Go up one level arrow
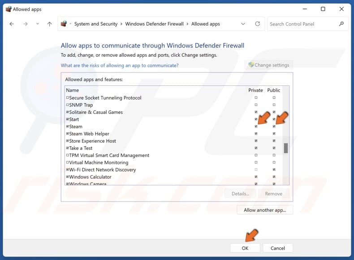 point(49,24)
